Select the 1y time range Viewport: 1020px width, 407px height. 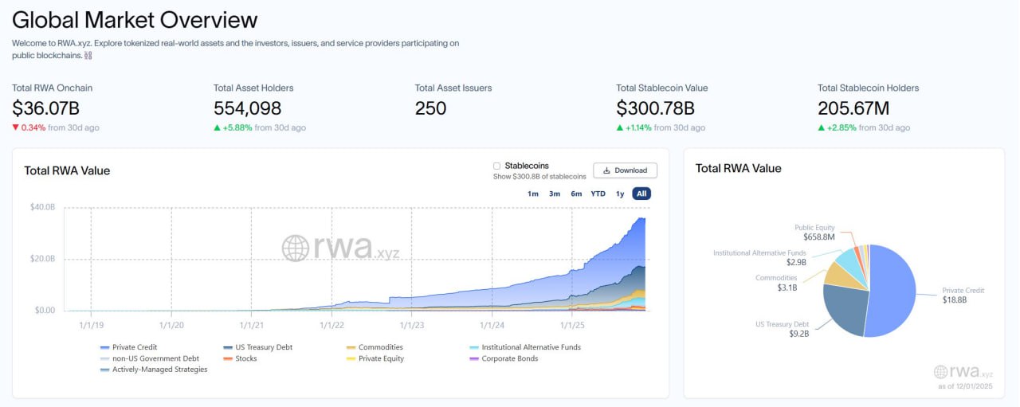point(620,194)
